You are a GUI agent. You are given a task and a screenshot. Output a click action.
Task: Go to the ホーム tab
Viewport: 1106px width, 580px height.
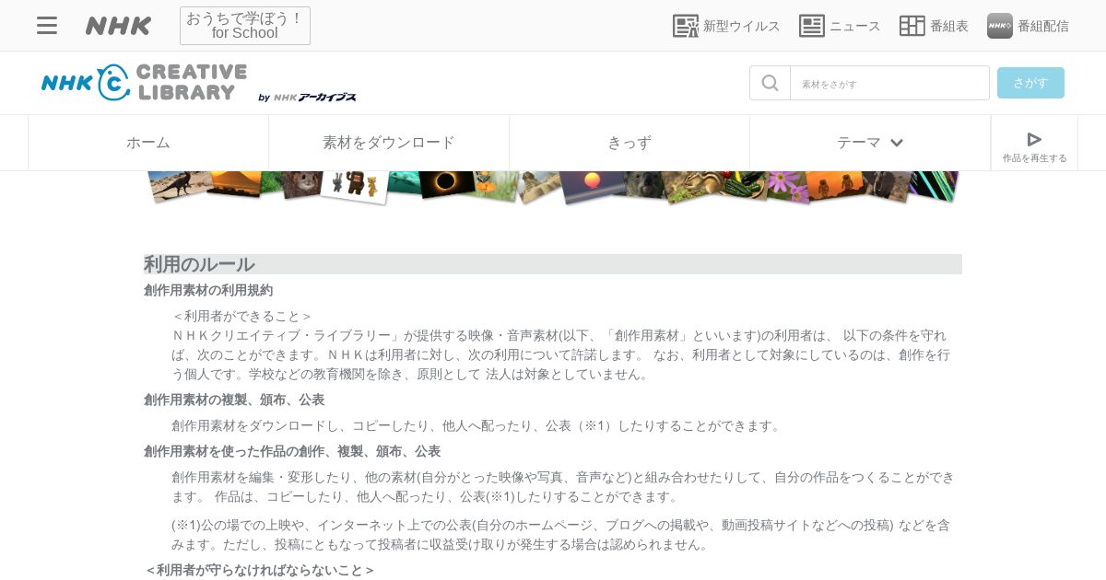[148, 143]
